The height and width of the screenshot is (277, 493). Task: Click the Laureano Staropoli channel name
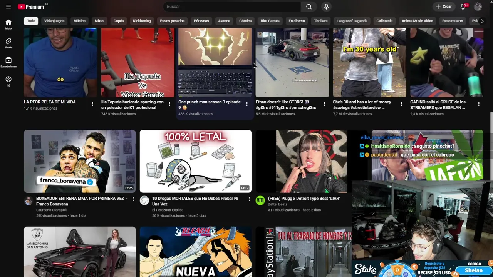[51, 210]
